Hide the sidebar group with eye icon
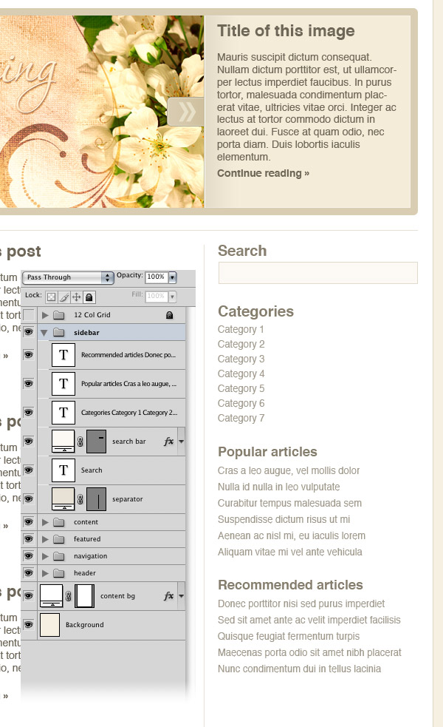443x727 pixels. [x=29, y=332]
